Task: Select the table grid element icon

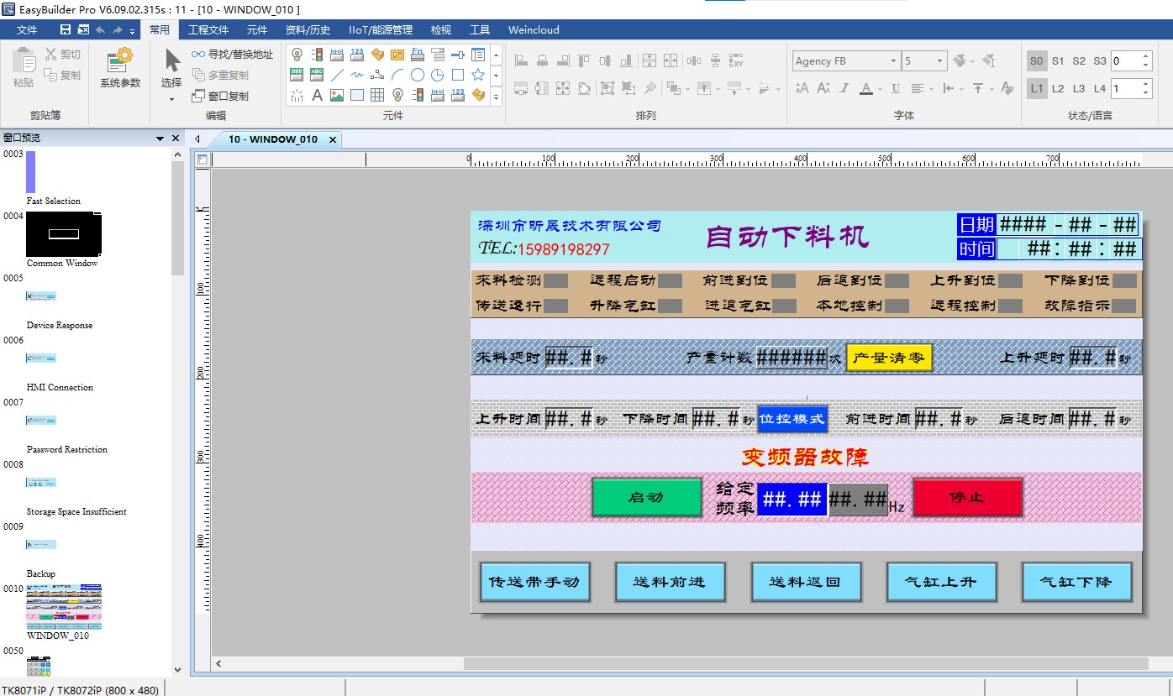Action: pos(377,96)
